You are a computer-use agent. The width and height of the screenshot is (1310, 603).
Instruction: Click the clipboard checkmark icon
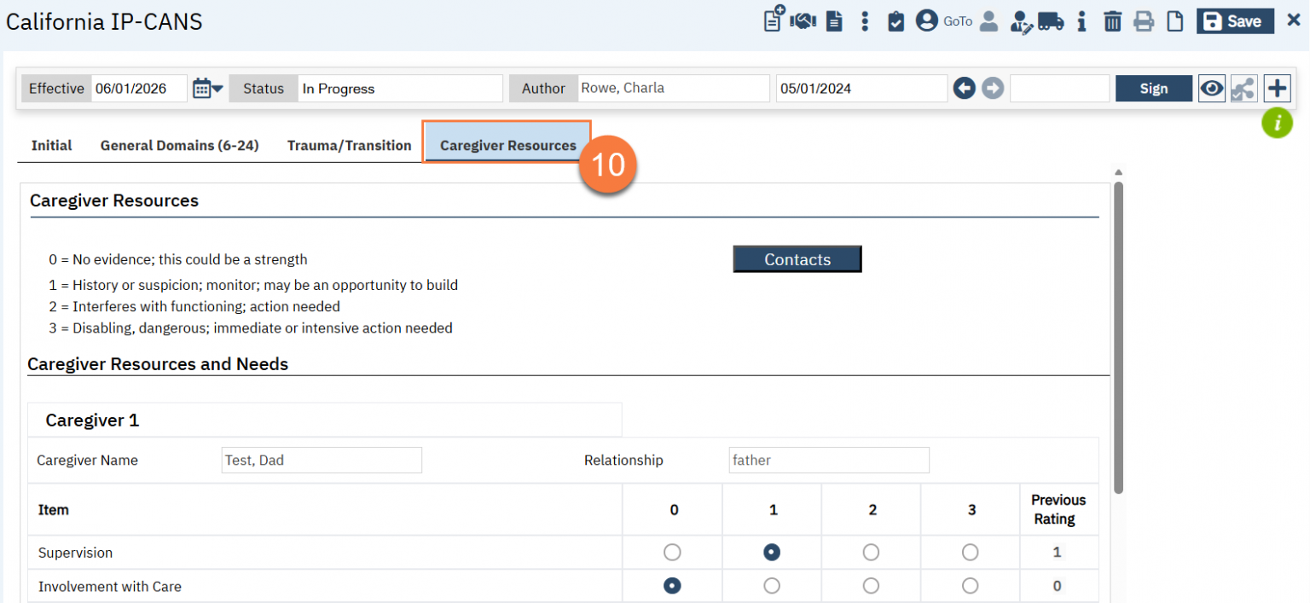pos(896,21)
